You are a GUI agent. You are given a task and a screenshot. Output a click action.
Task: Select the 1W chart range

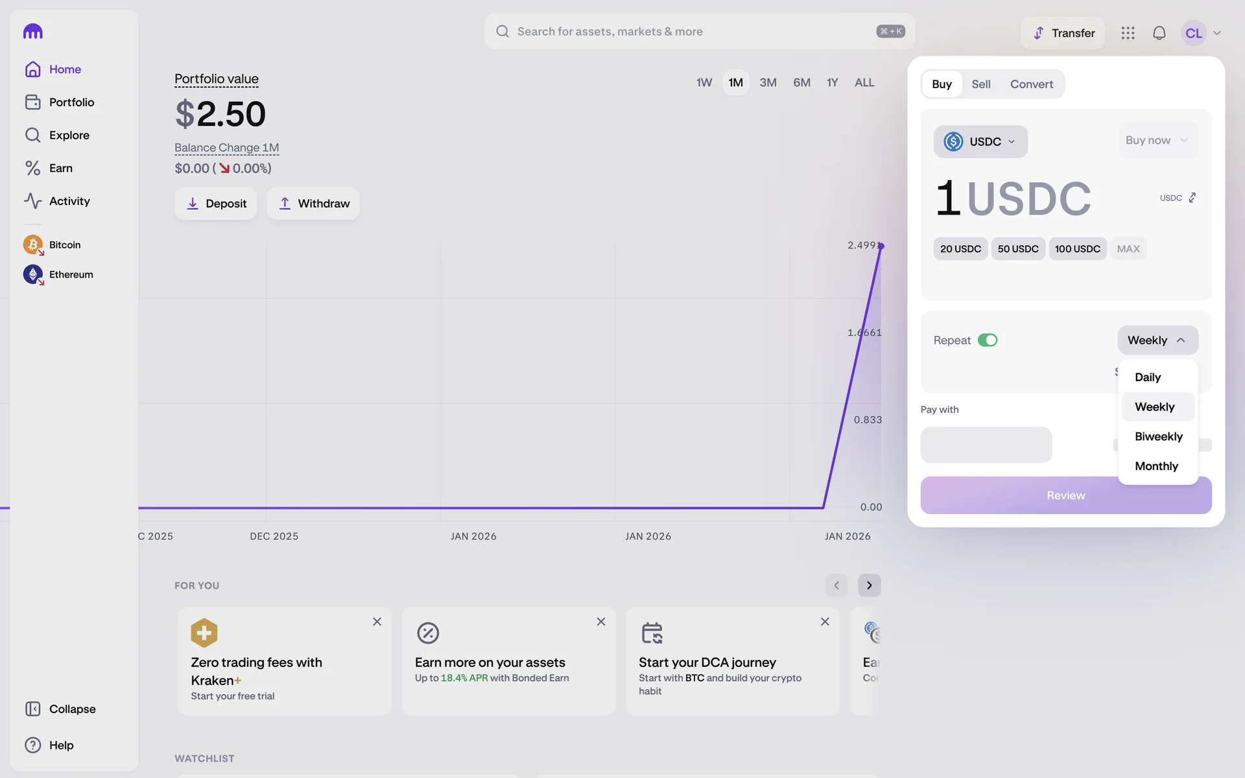(x=704, y=82)
